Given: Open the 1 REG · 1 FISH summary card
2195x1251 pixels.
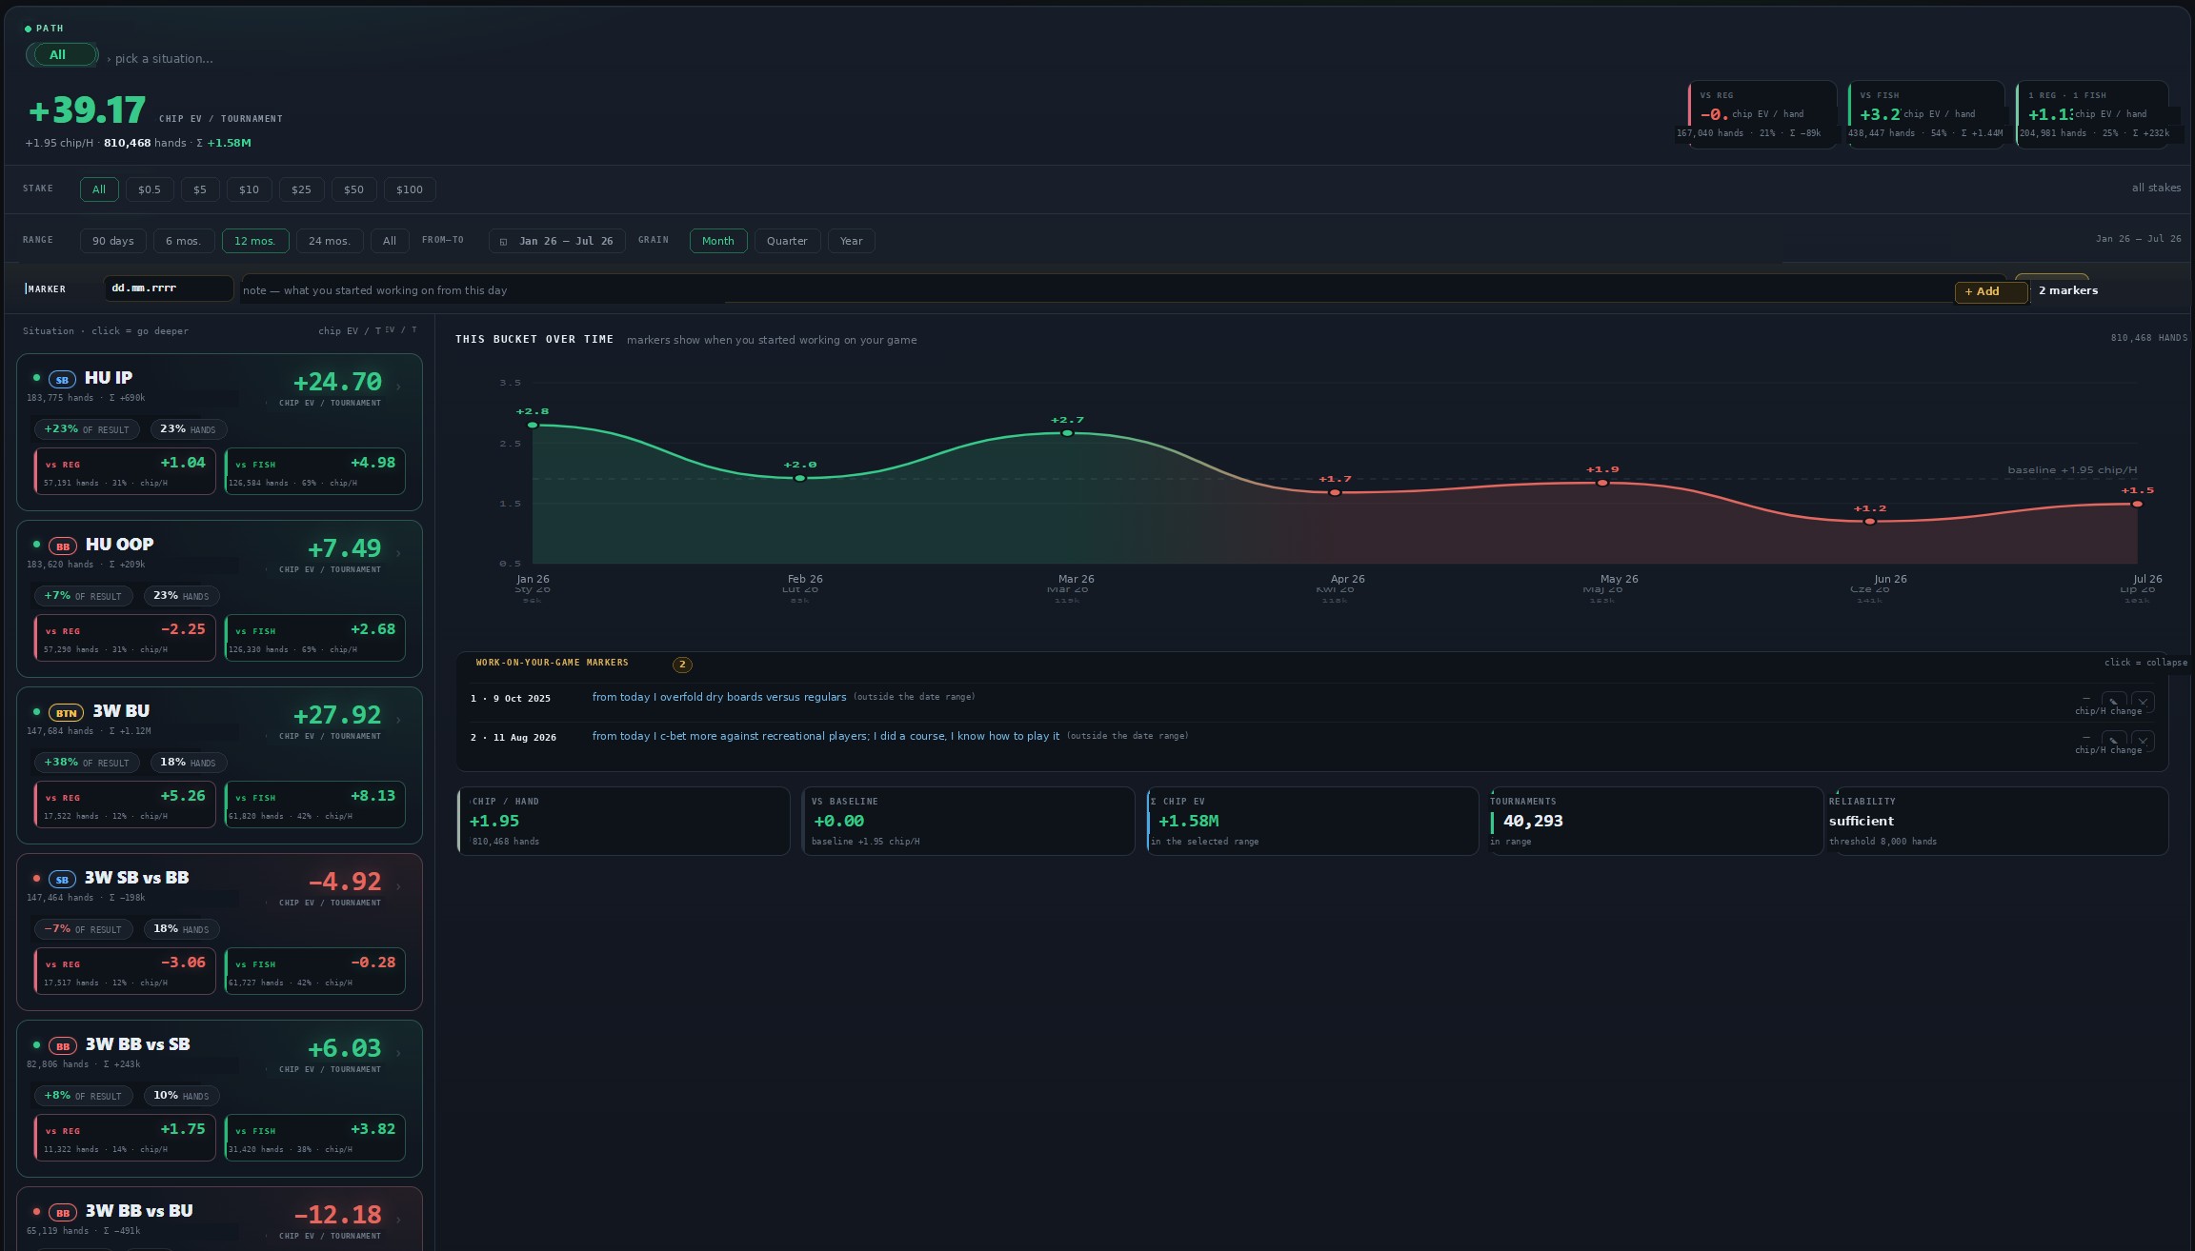Looking at the screenshot, I should [2092, 114].
